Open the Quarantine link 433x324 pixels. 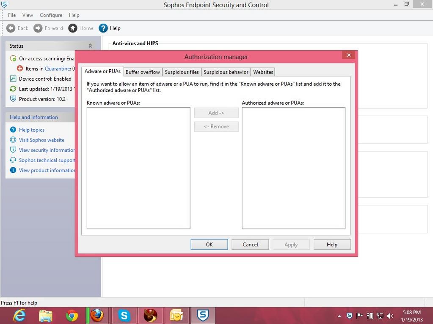58,68
